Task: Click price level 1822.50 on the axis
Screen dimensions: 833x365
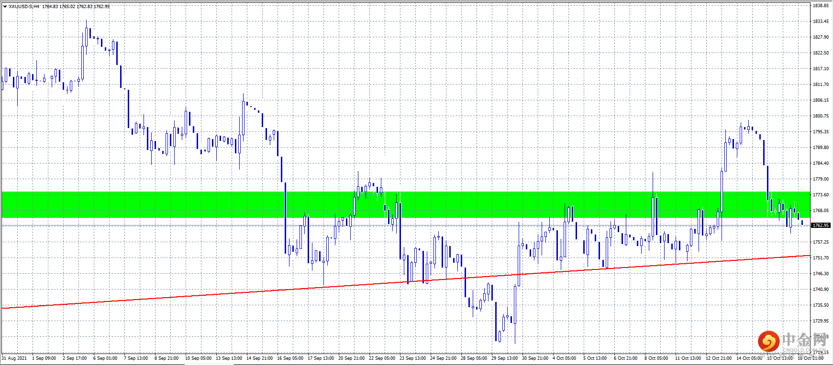Action: 821,53
